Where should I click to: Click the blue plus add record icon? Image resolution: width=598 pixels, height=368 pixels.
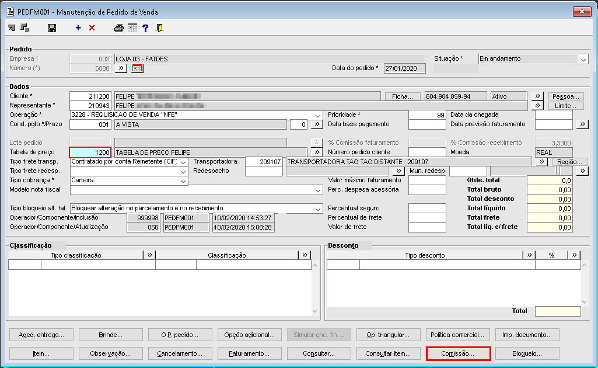(x=78, y=28)
